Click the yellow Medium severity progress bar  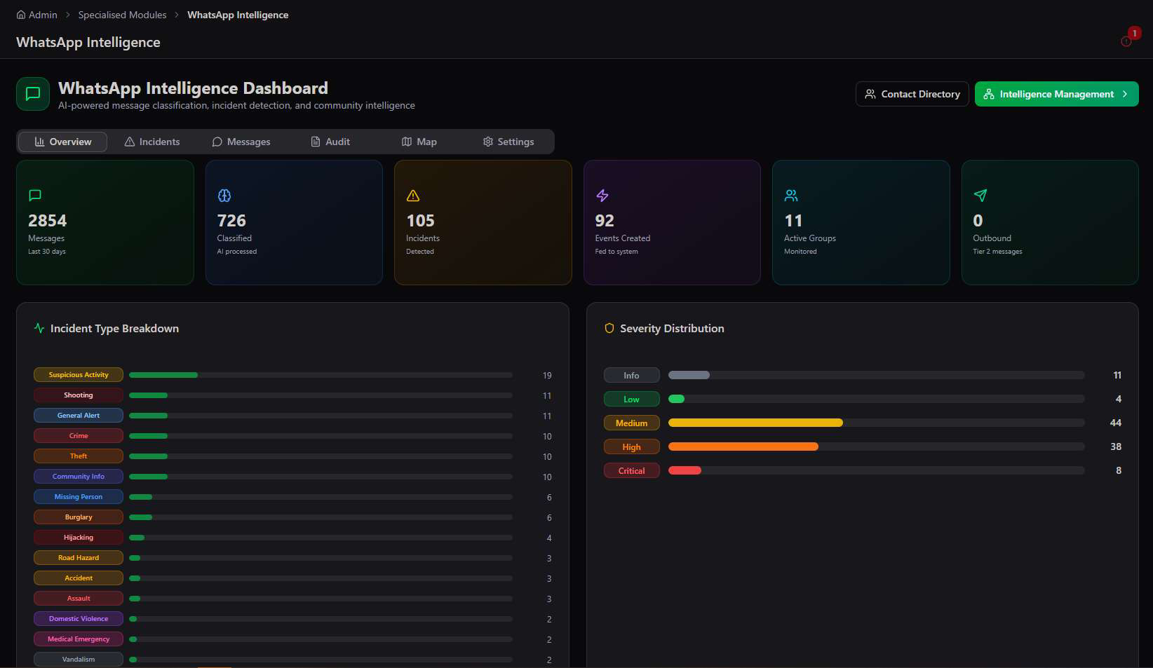(x=755, y=423)
